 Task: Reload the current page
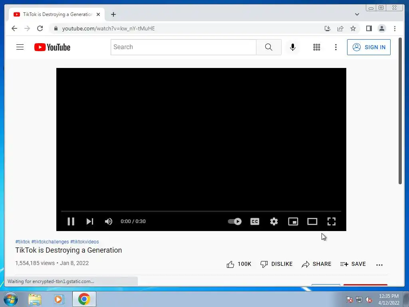(40, 28)
